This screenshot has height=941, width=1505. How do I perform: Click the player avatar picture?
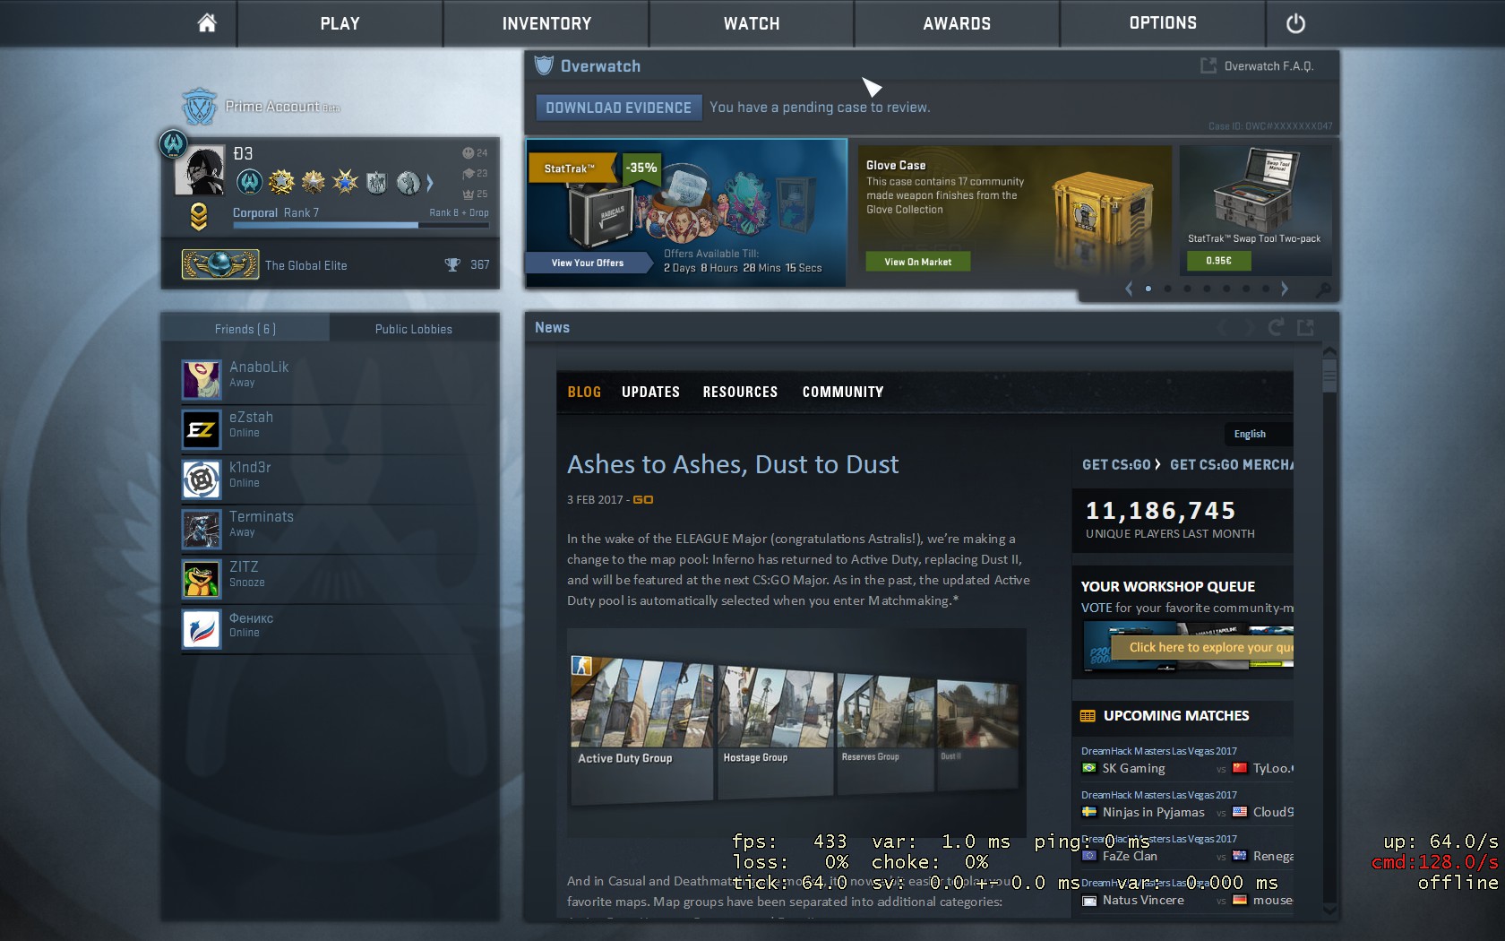199,170
